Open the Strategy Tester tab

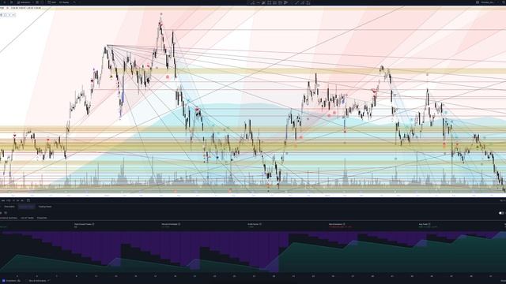[26, 207]
